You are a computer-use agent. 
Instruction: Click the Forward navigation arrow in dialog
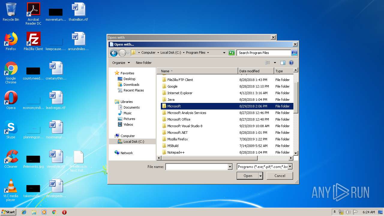[x=122, y=53]
